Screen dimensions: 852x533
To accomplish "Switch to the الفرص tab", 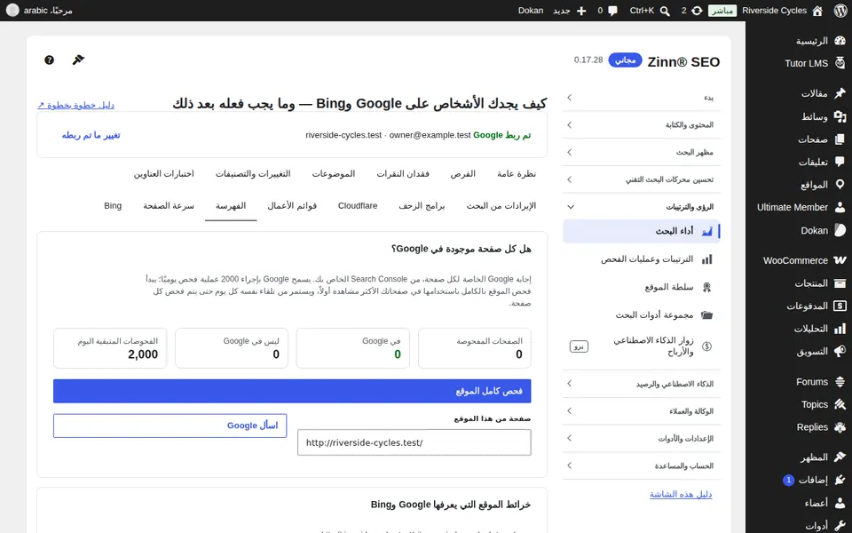I will tap(463, 173).
